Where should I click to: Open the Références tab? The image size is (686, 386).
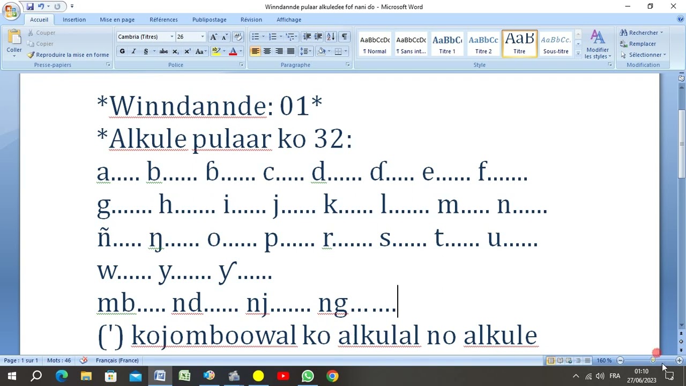[163, 20]
